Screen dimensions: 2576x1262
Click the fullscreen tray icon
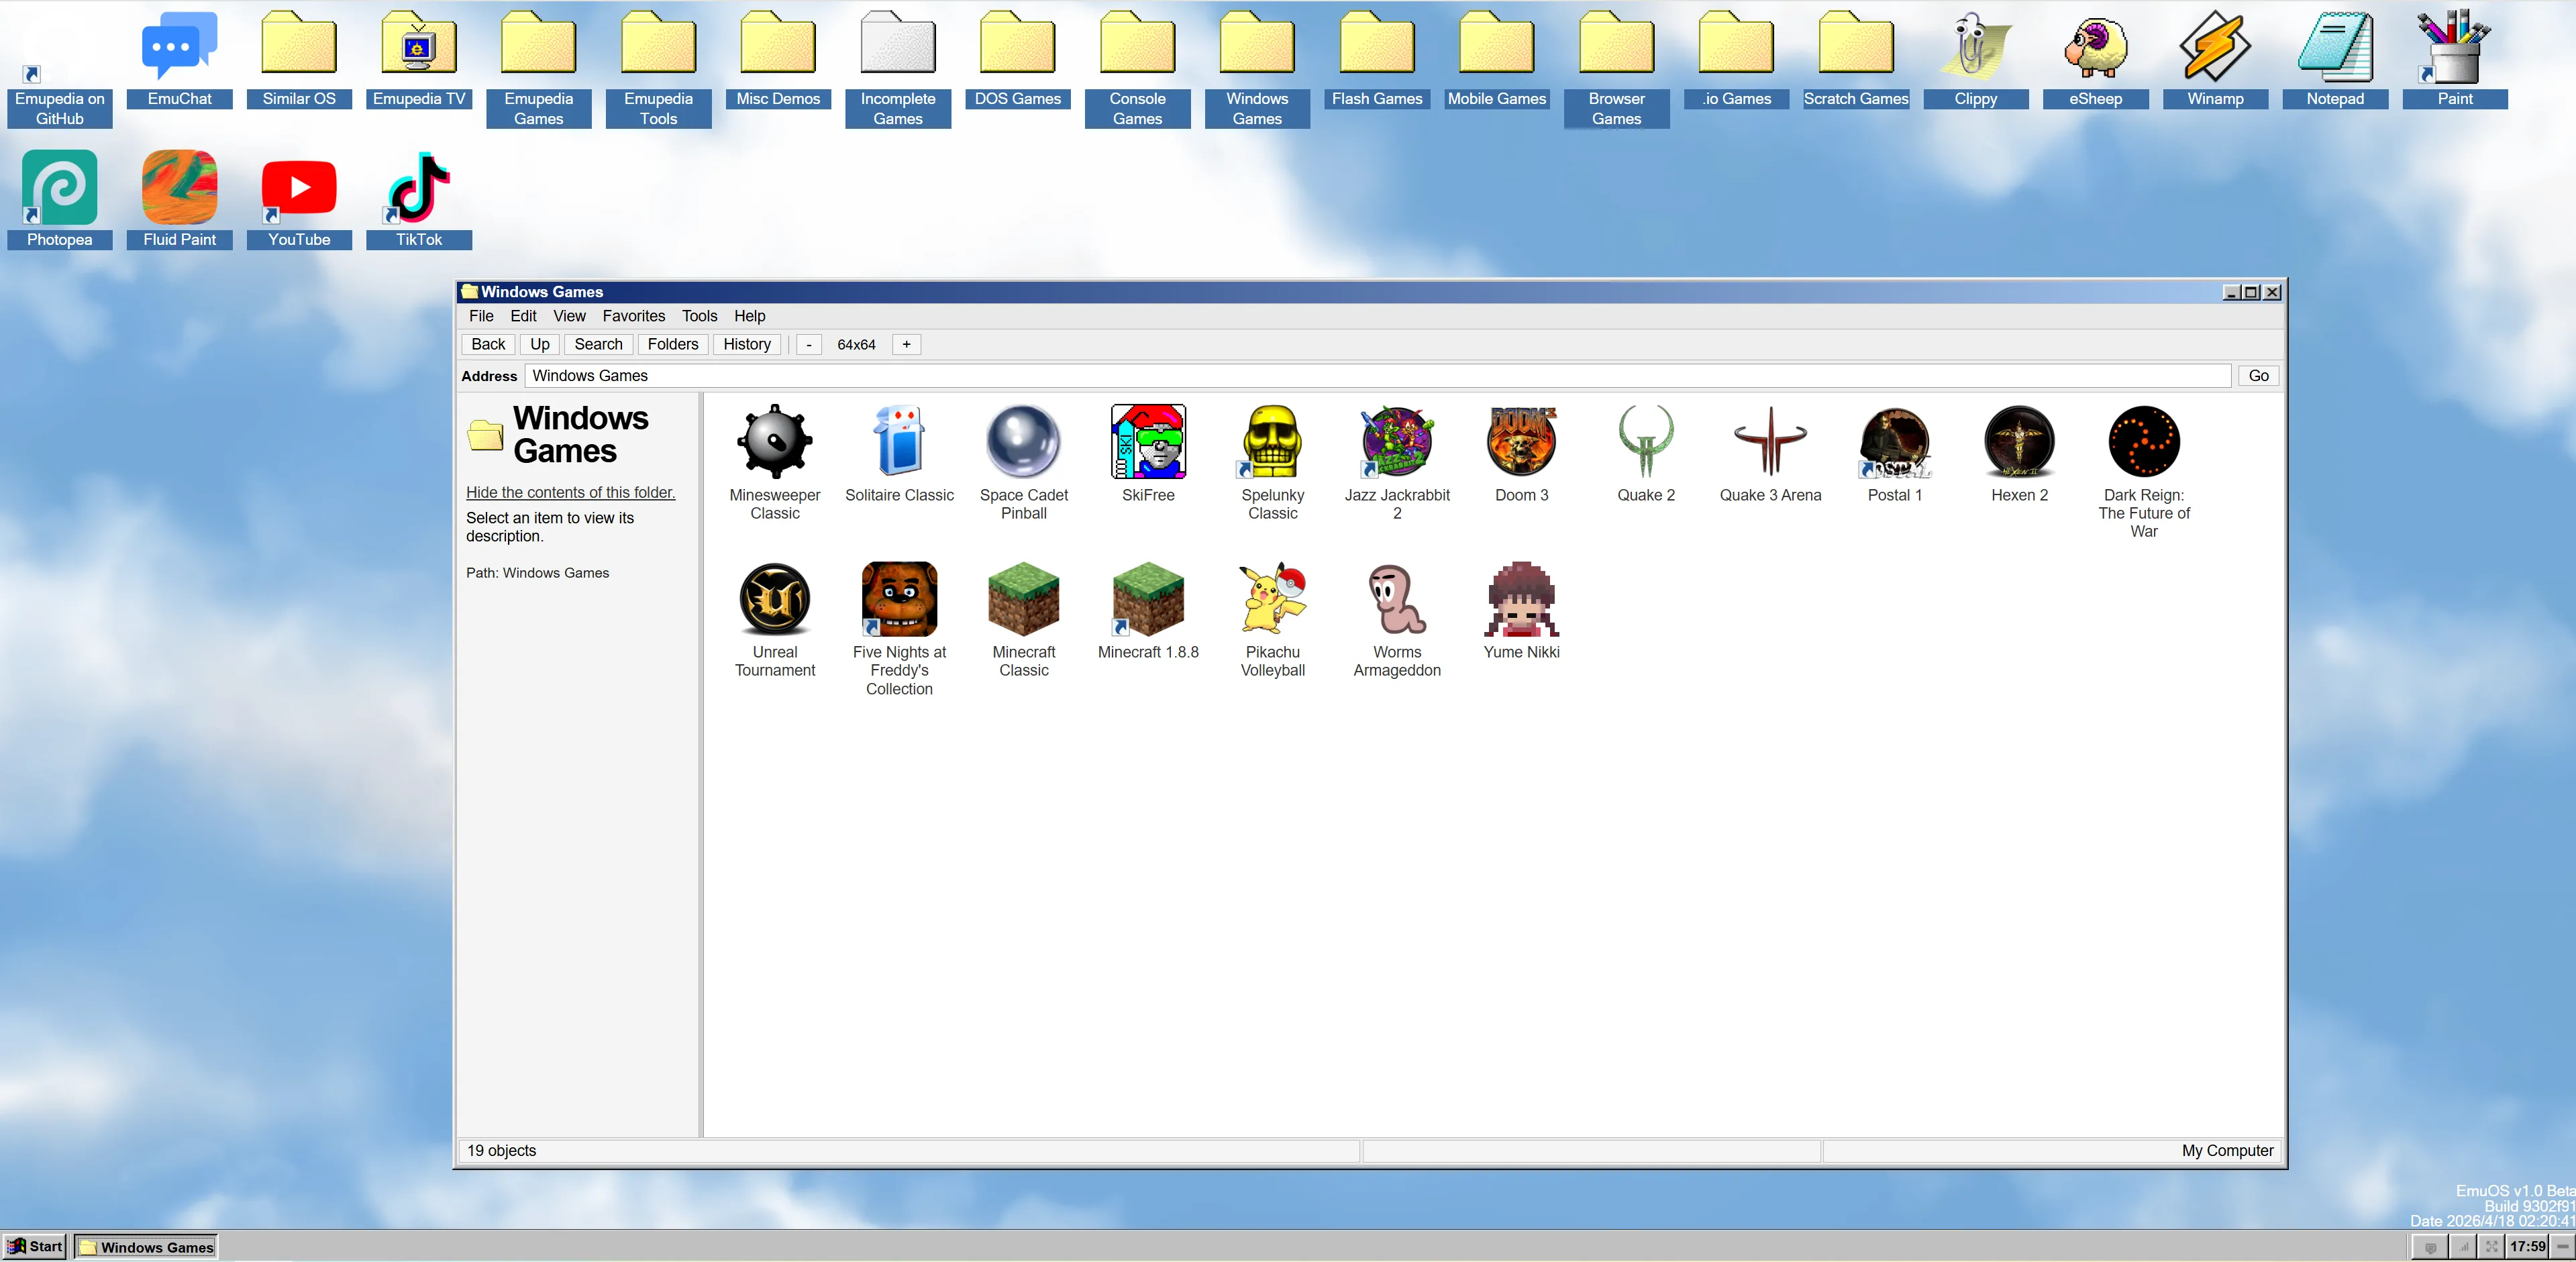click(x=2491, y=1246)
